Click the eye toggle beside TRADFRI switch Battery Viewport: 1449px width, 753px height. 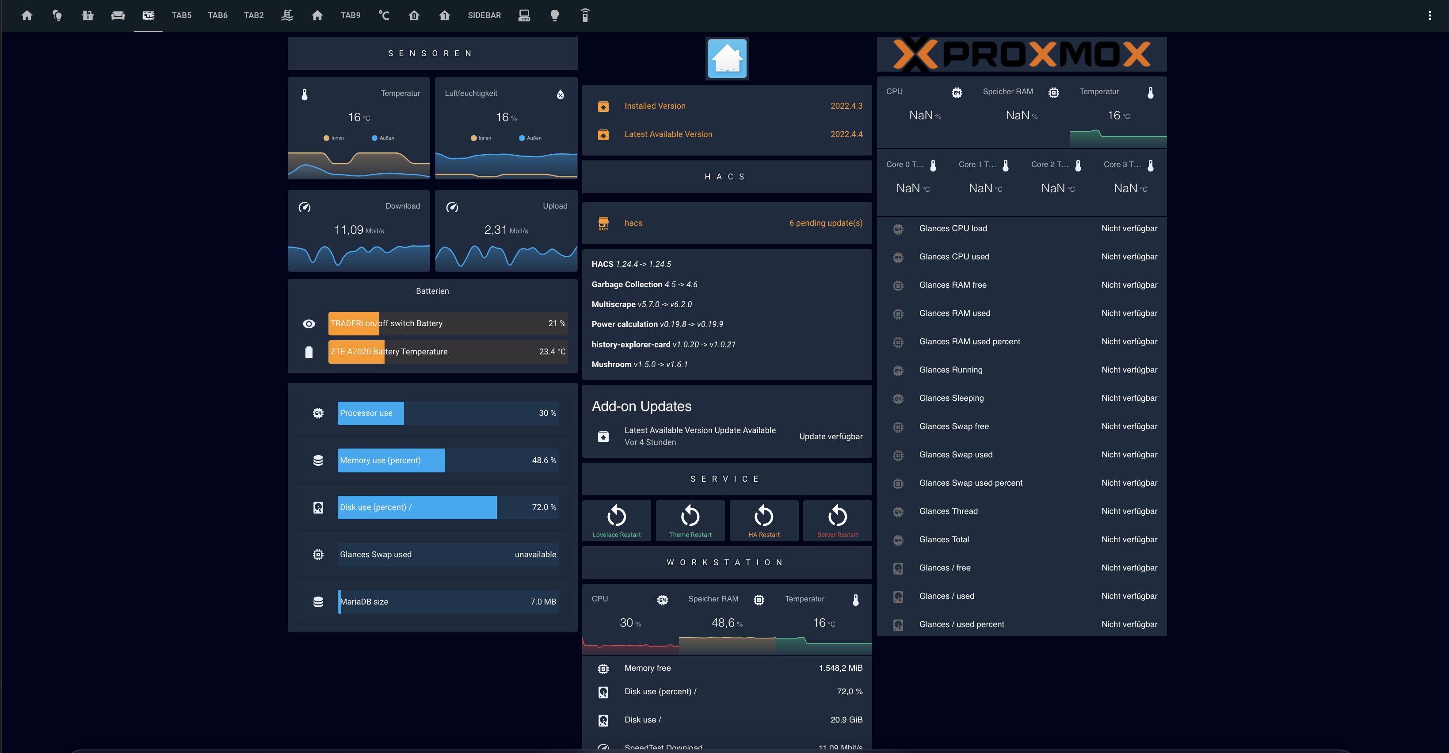[309, 323]
